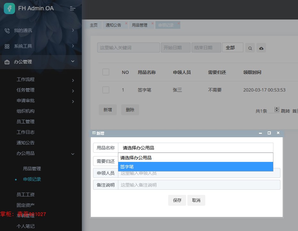
Task: Choose 请选择办公用品 option in the list
Action: point(196,158)
